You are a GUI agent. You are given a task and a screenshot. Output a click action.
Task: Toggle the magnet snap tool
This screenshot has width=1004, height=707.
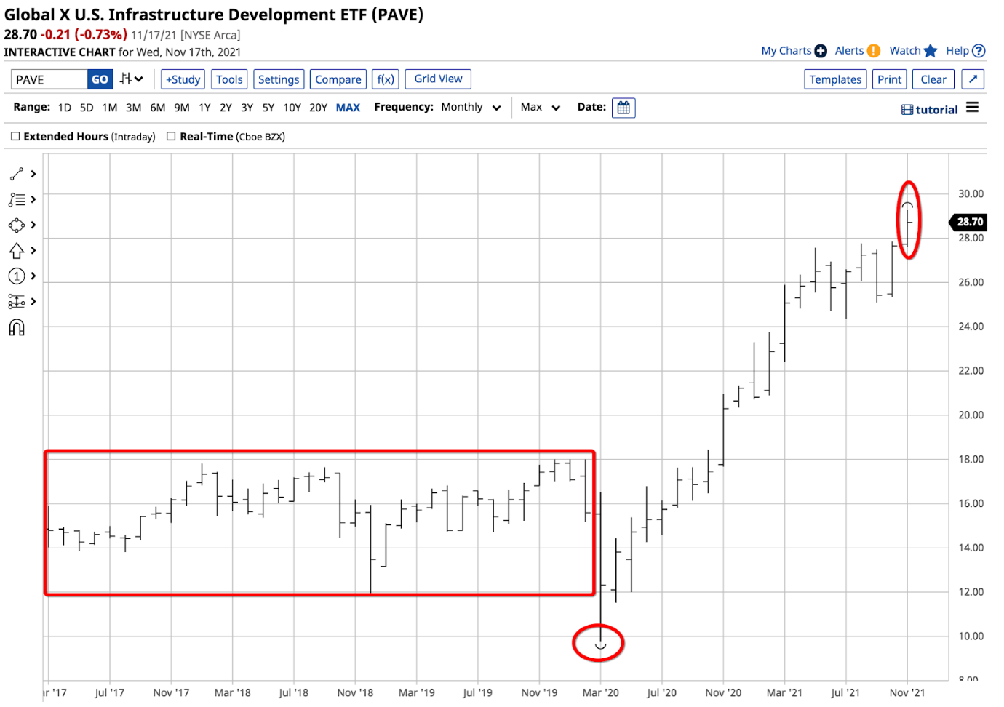(16, 327)
